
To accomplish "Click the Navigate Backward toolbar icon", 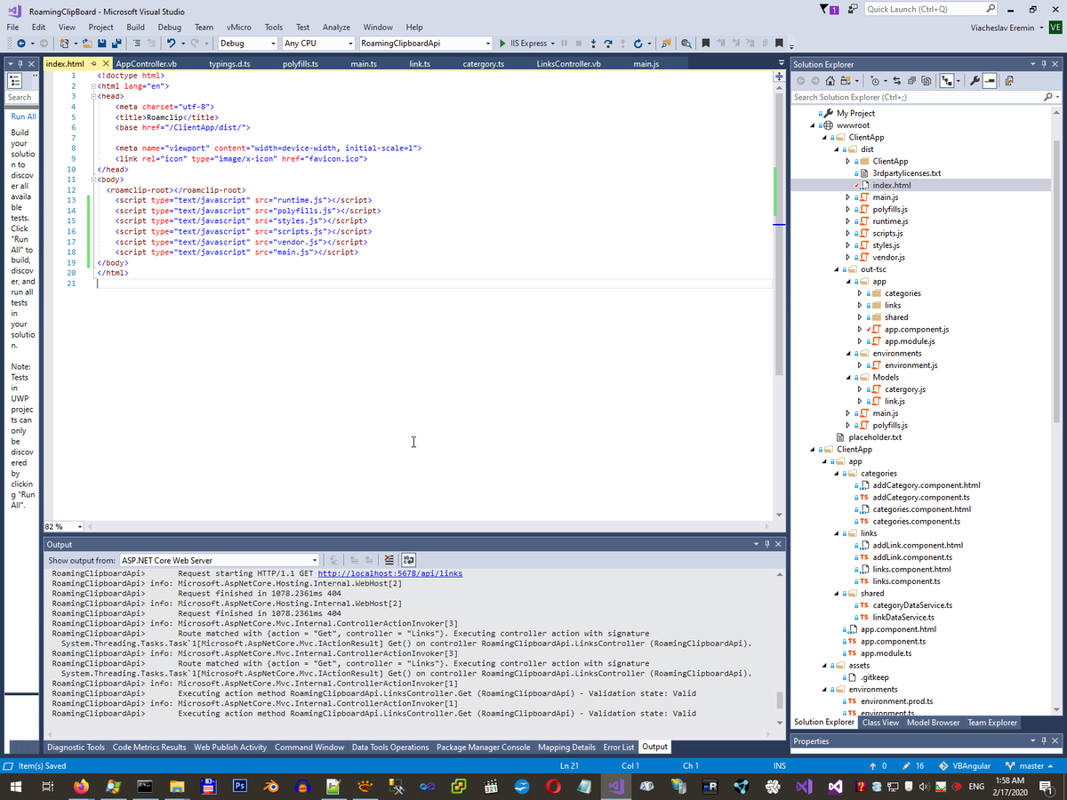I will (x=20, y=44).
